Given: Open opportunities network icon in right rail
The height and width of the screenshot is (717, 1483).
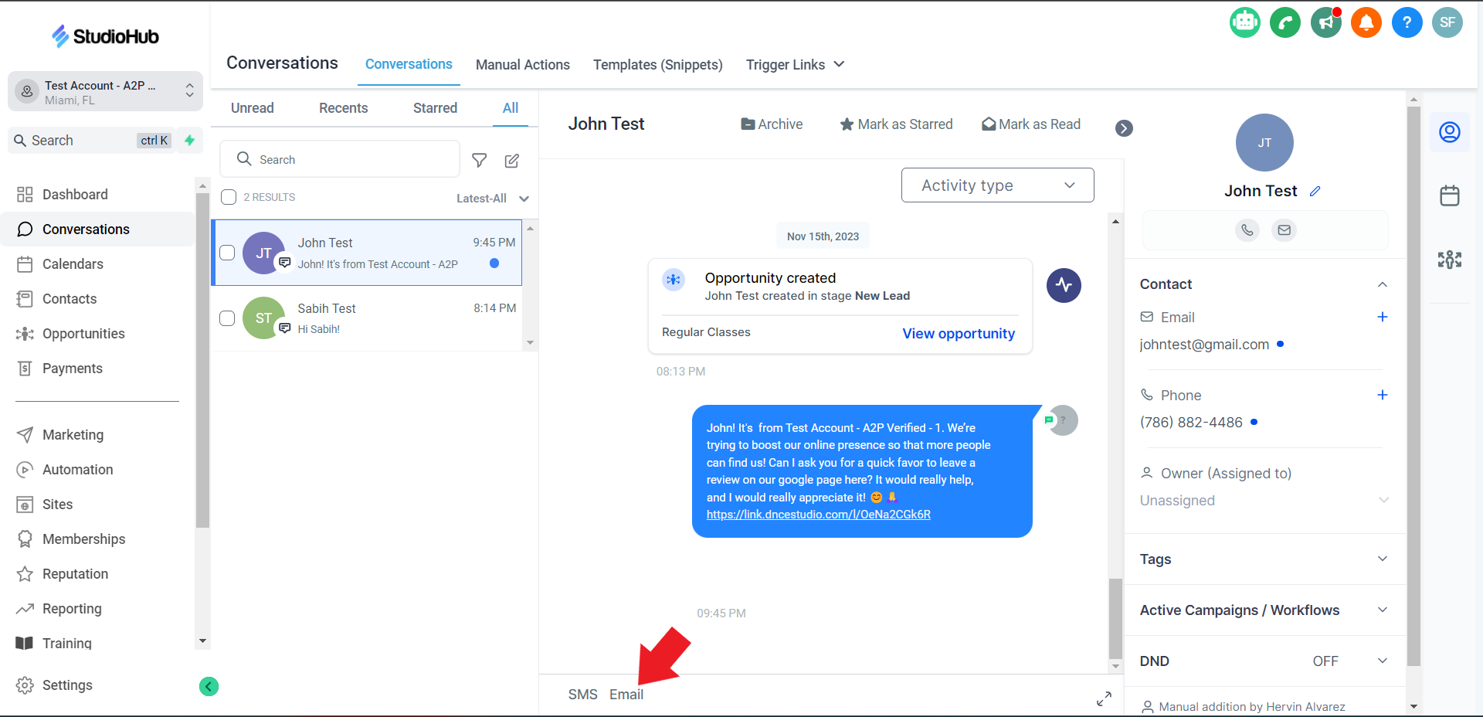Looking at the screenshot, I should pos(1450,260).
